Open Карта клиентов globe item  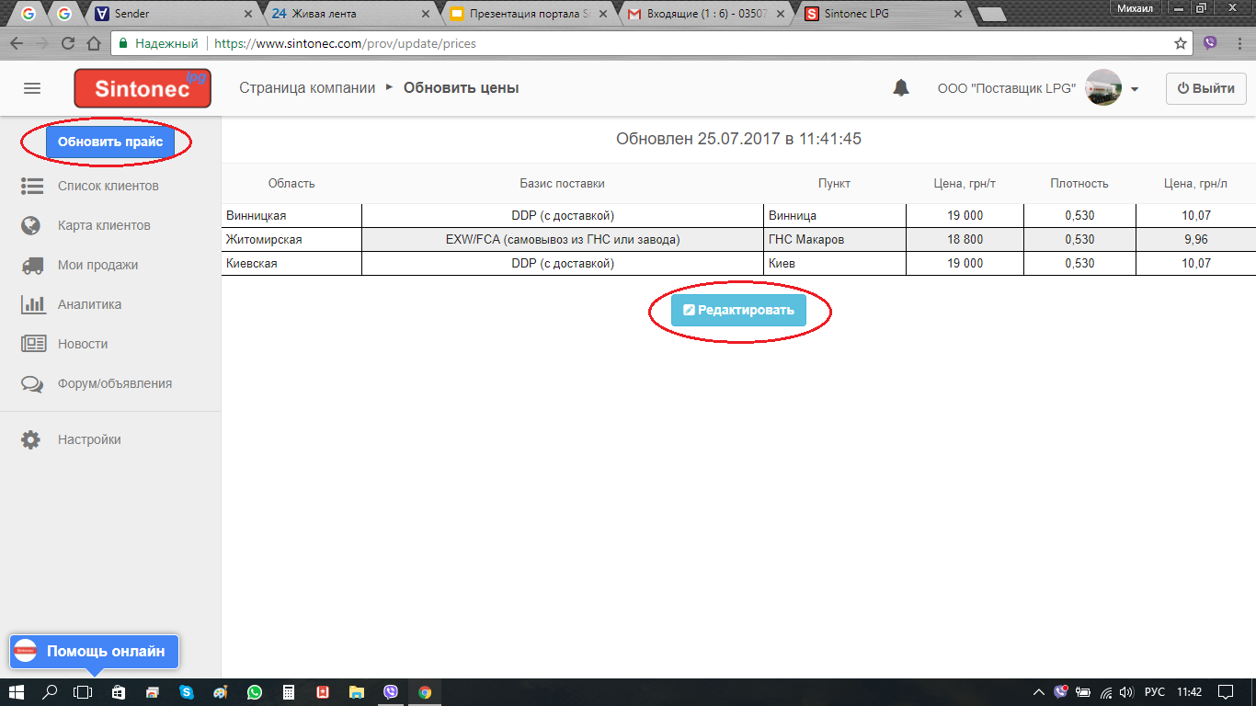(103, 225)
